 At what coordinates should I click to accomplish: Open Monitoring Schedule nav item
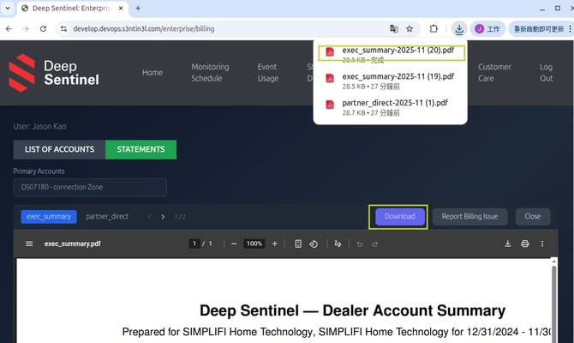210,73
